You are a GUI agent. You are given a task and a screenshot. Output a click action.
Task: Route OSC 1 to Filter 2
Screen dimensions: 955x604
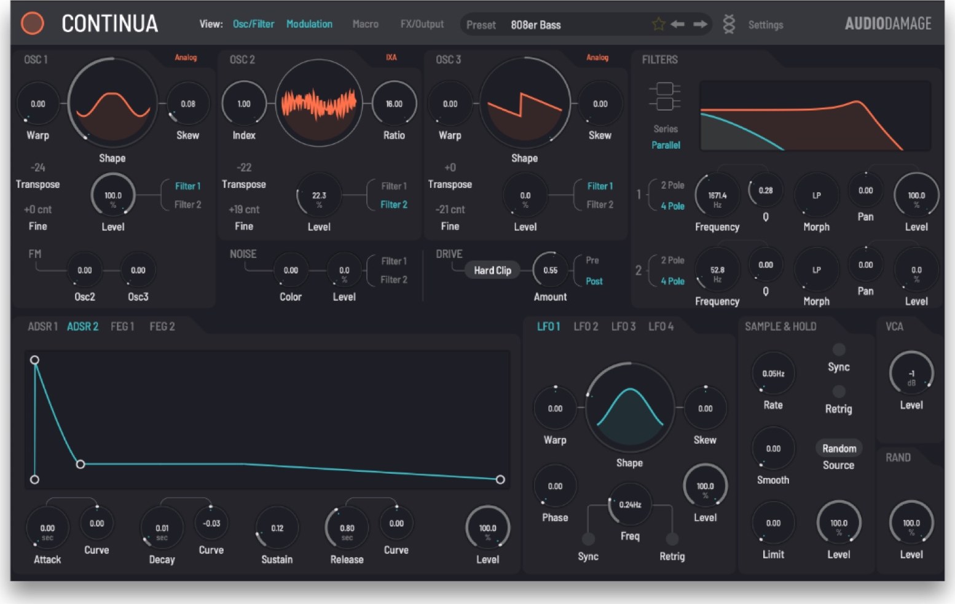187,205
